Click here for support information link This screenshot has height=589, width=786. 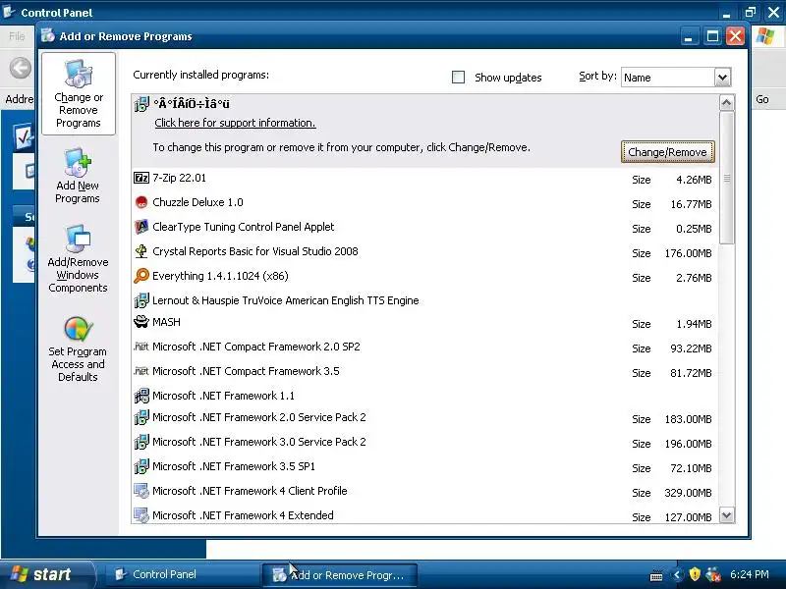(x=235, y=123)
